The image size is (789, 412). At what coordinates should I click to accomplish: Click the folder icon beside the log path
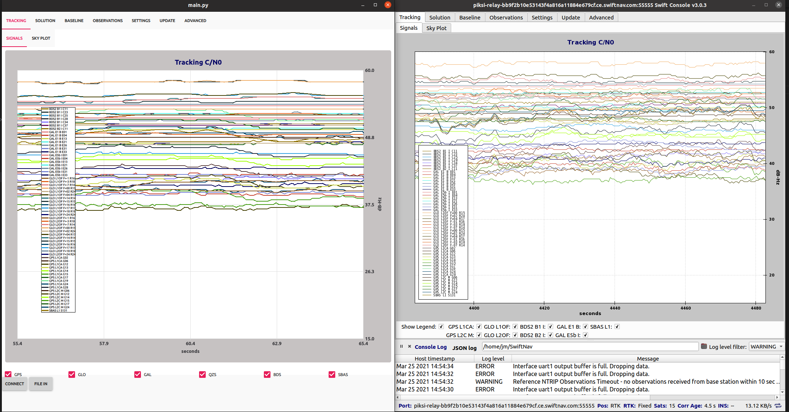click(704, 346)
